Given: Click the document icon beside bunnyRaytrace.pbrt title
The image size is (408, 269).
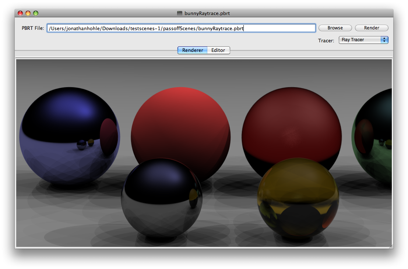Looking at the screenshot, I should pyautogui.click(x=180, y=13).
